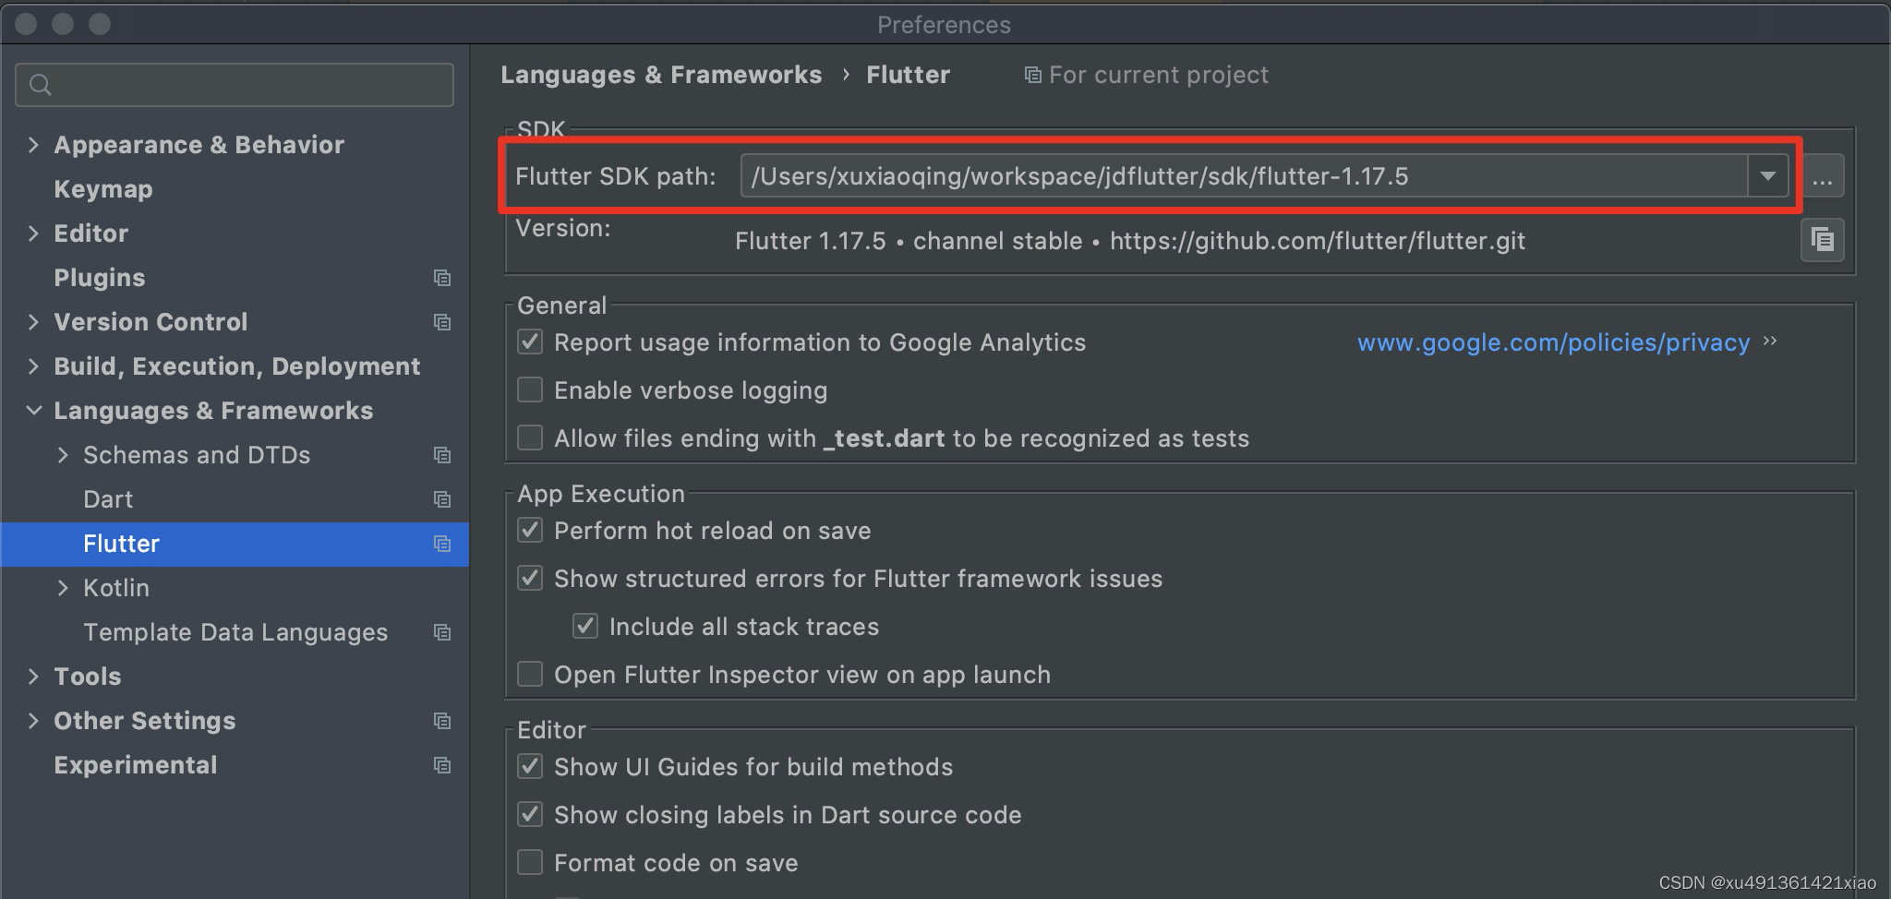Expand Build, Execution, Deployment arrow
The image size is (1891, 899).
[x=33, y=366]
